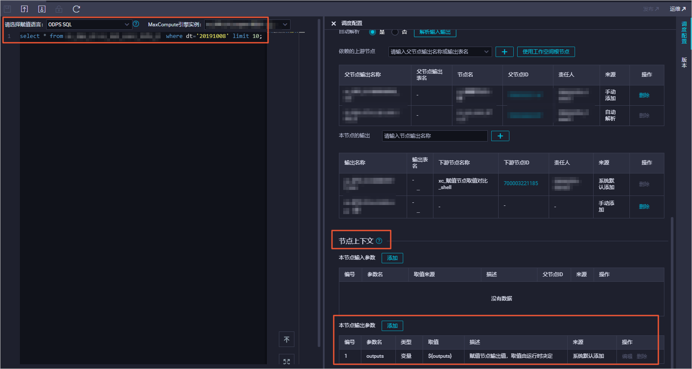The height and width of the screenshot is (369, 692).
Task: Switch to the 版本 side tab
Action: (x=684, y=63)
